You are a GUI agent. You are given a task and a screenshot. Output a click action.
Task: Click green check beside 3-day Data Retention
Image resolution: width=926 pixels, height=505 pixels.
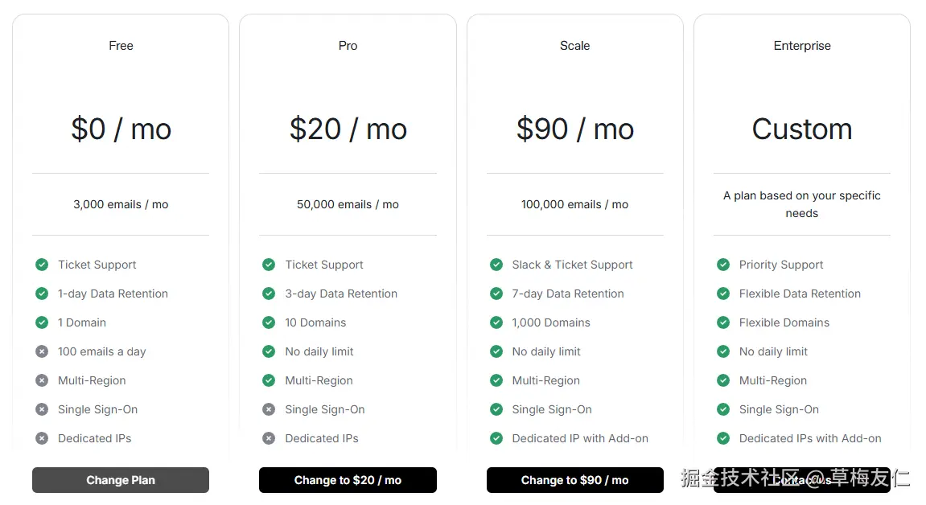click(269, 294)
